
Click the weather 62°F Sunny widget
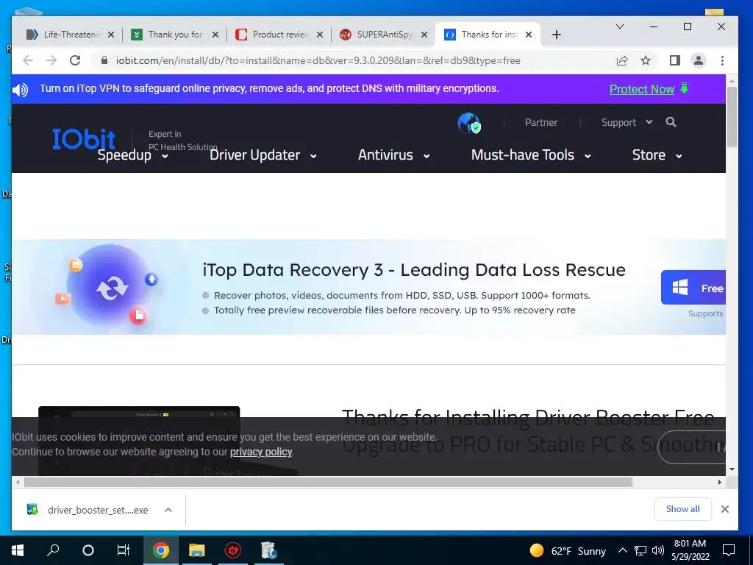click(x=568, y=550)
